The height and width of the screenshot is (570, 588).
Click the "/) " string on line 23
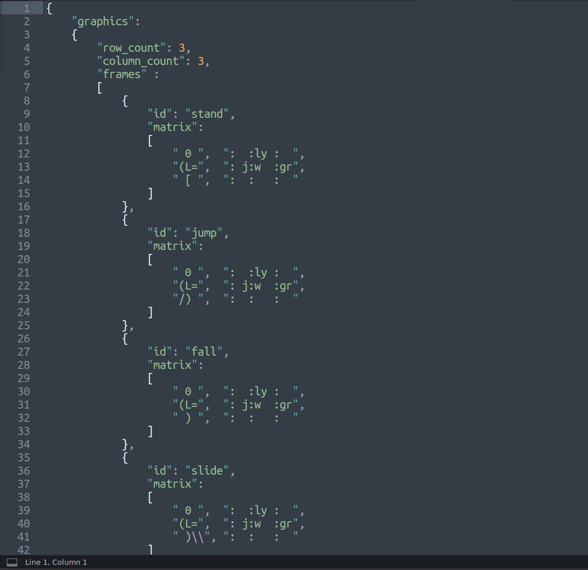(188, 299)
